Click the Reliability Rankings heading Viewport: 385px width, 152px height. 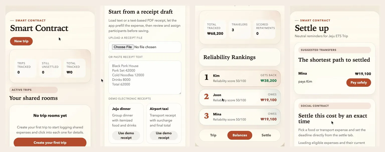tap(229, 57)
